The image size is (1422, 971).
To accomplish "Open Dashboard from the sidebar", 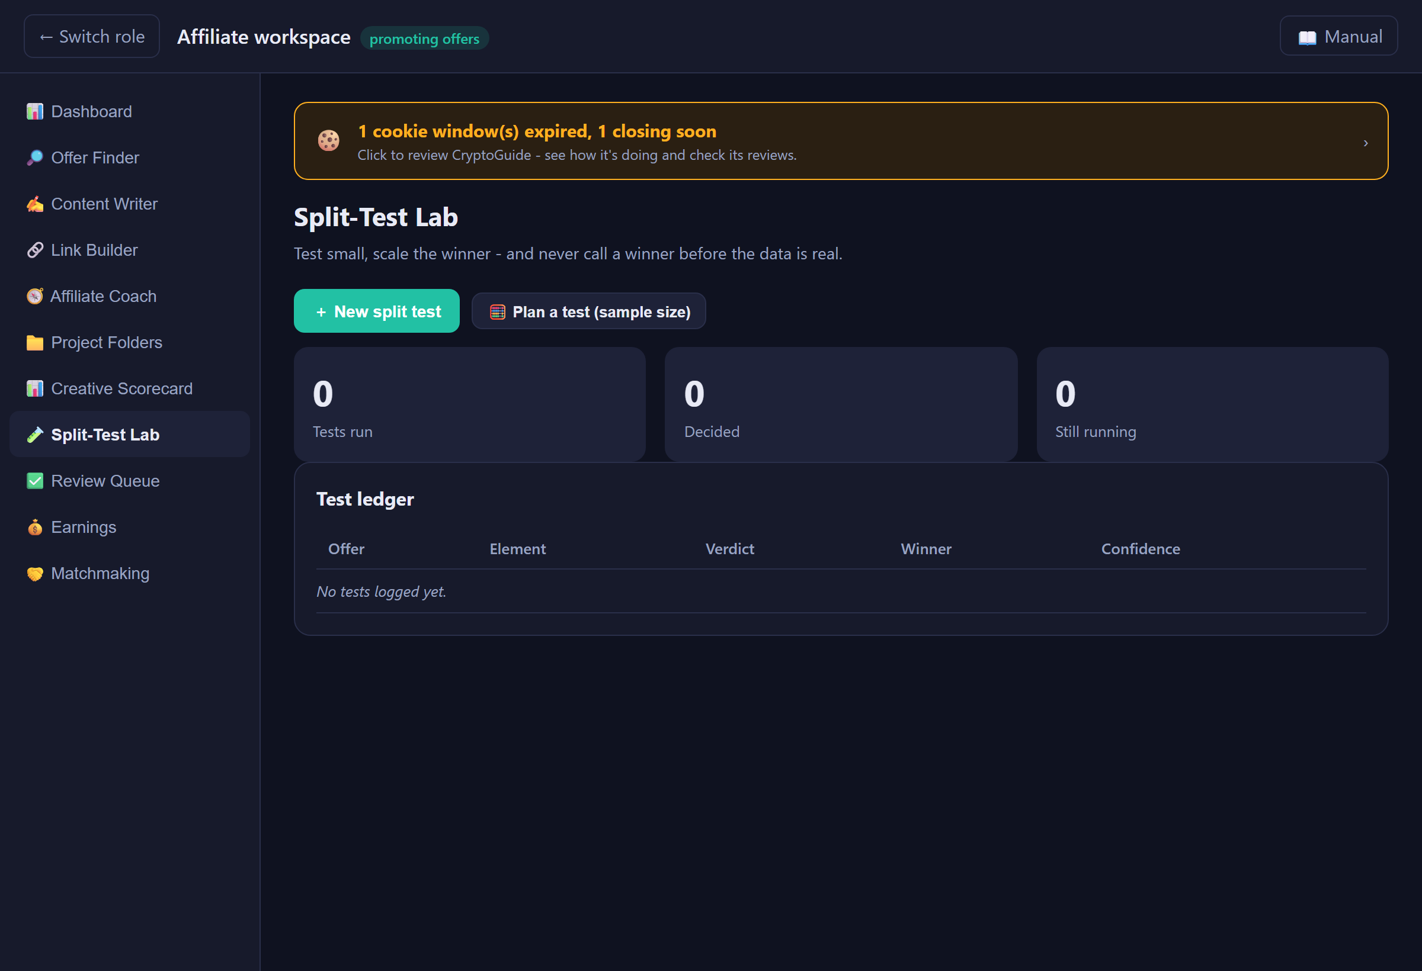I will (130, 111).
